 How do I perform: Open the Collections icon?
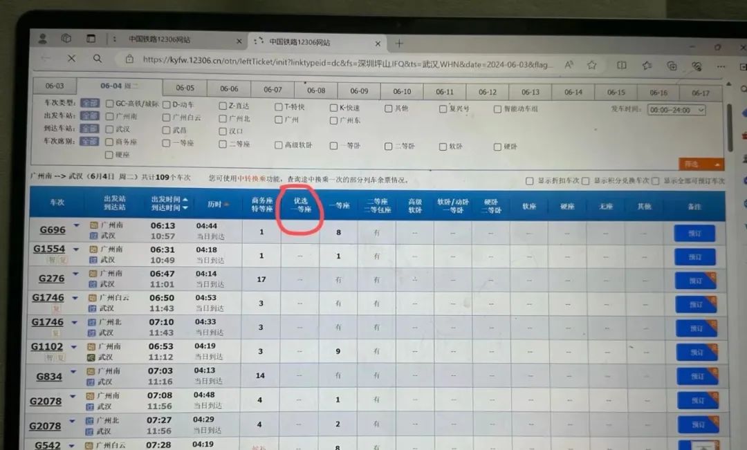coord(672,66)
